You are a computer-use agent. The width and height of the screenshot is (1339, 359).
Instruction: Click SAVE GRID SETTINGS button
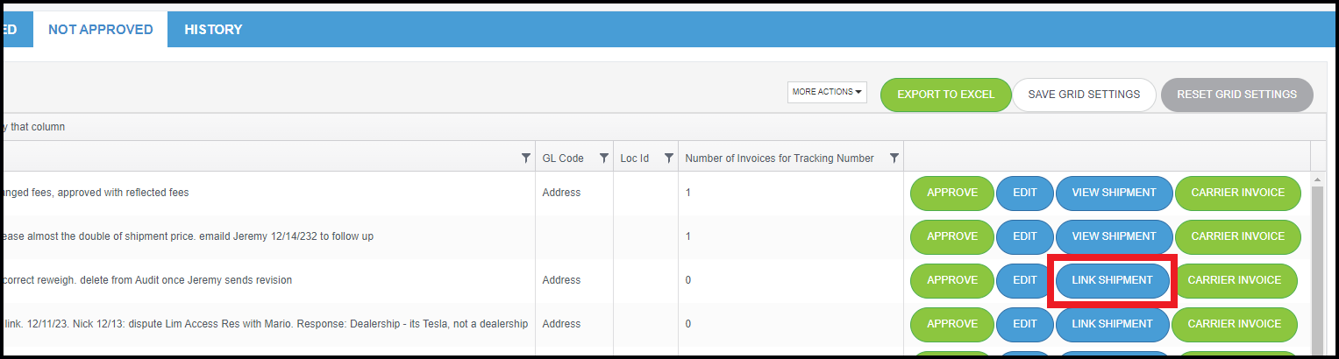coord(1084,95)
